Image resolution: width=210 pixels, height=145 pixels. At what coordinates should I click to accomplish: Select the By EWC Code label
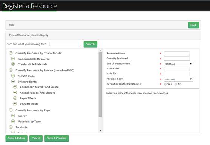click(26, 76)
